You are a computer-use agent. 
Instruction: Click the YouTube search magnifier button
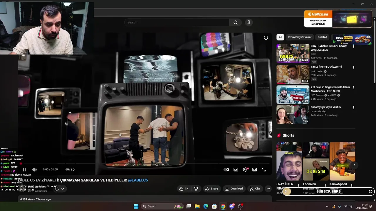(236, 23)
